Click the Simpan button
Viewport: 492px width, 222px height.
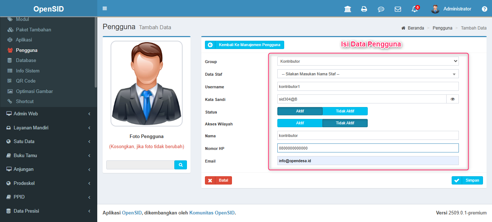(467, 181)
